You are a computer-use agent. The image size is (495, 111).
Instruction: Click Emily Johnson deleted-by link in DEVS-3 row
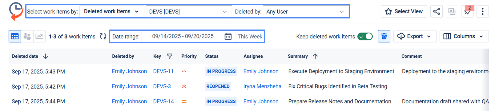pyautogui.click(x=129, y=86)
